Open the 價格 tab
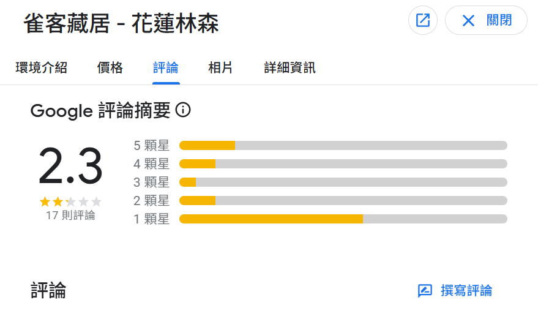 [110, 67]
